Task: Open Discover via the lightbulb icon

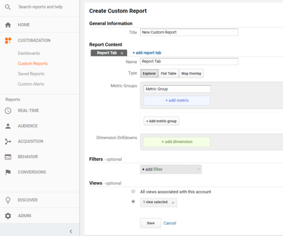Action: [x=8, y=200]
